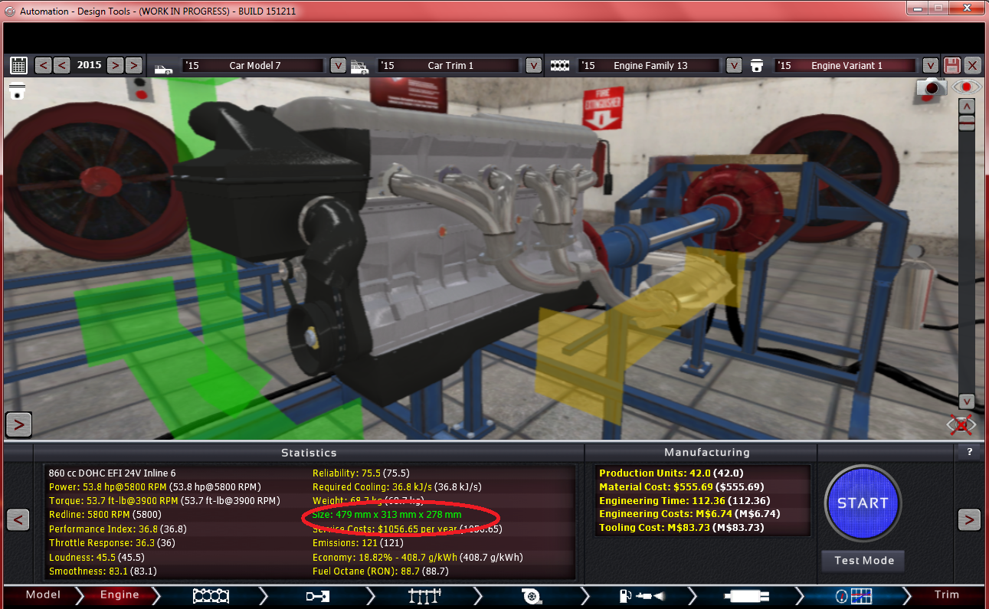Take a screenshot with the camera icon
Screen dimensions: 989x609
pyautogui.click(x=932, y=88)
